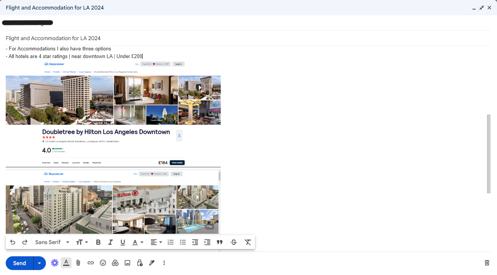This screenshot has width=497, height=275.
Task: Open more send options arrow
Action: (x=39, y=263)
